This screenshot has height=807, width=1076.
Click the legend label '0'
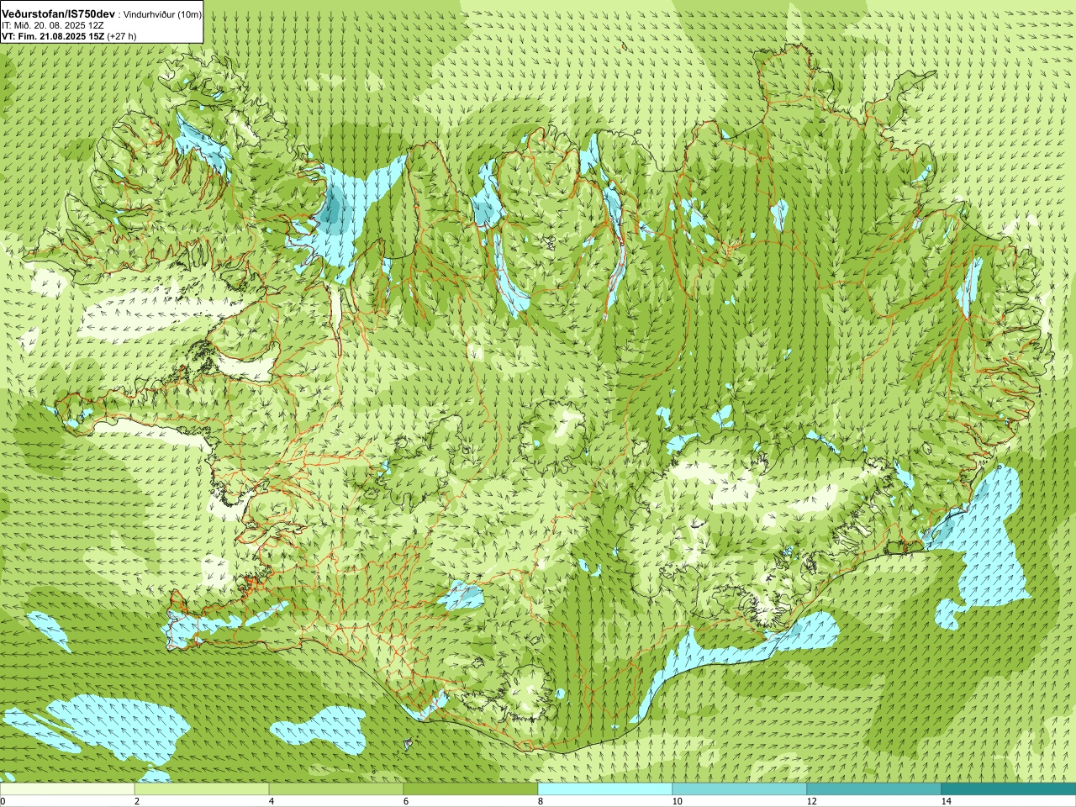(3, 801)
